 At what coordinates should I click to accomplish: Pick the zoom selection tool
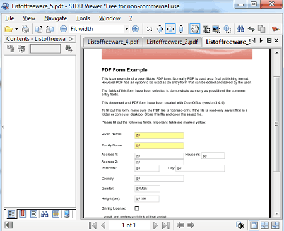[x=227, y=29]
